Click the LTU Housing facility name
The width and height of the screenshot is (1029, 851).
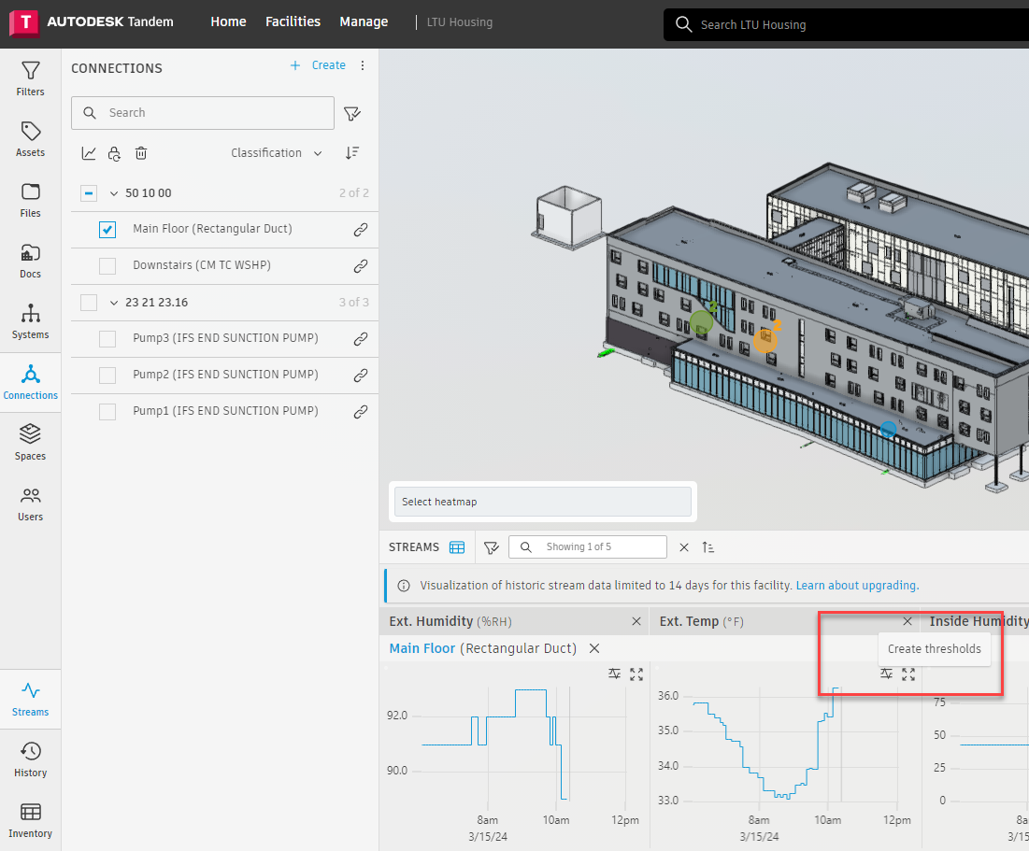[460, 22]
